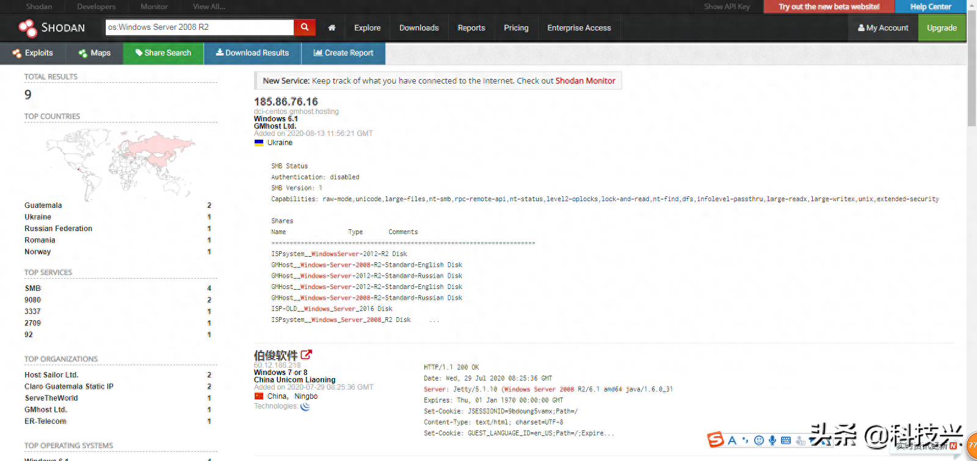Filter by organization Host Sailor Ltd.
977x461 pixels.
click(x=51, y=375)
